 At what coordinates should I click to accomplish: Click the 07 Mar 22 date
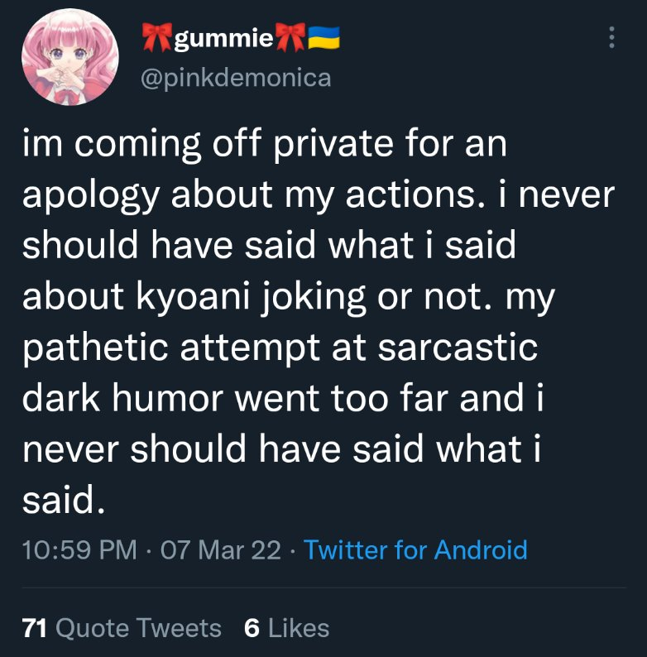pos(221,549)
